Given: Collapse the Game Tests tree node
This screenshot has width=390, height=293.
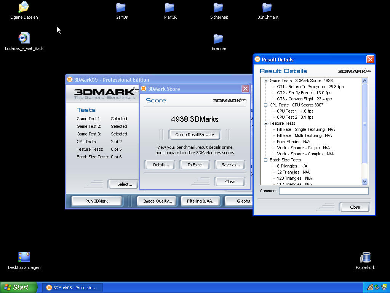Looking at the screenshot, I should point(265,80).
